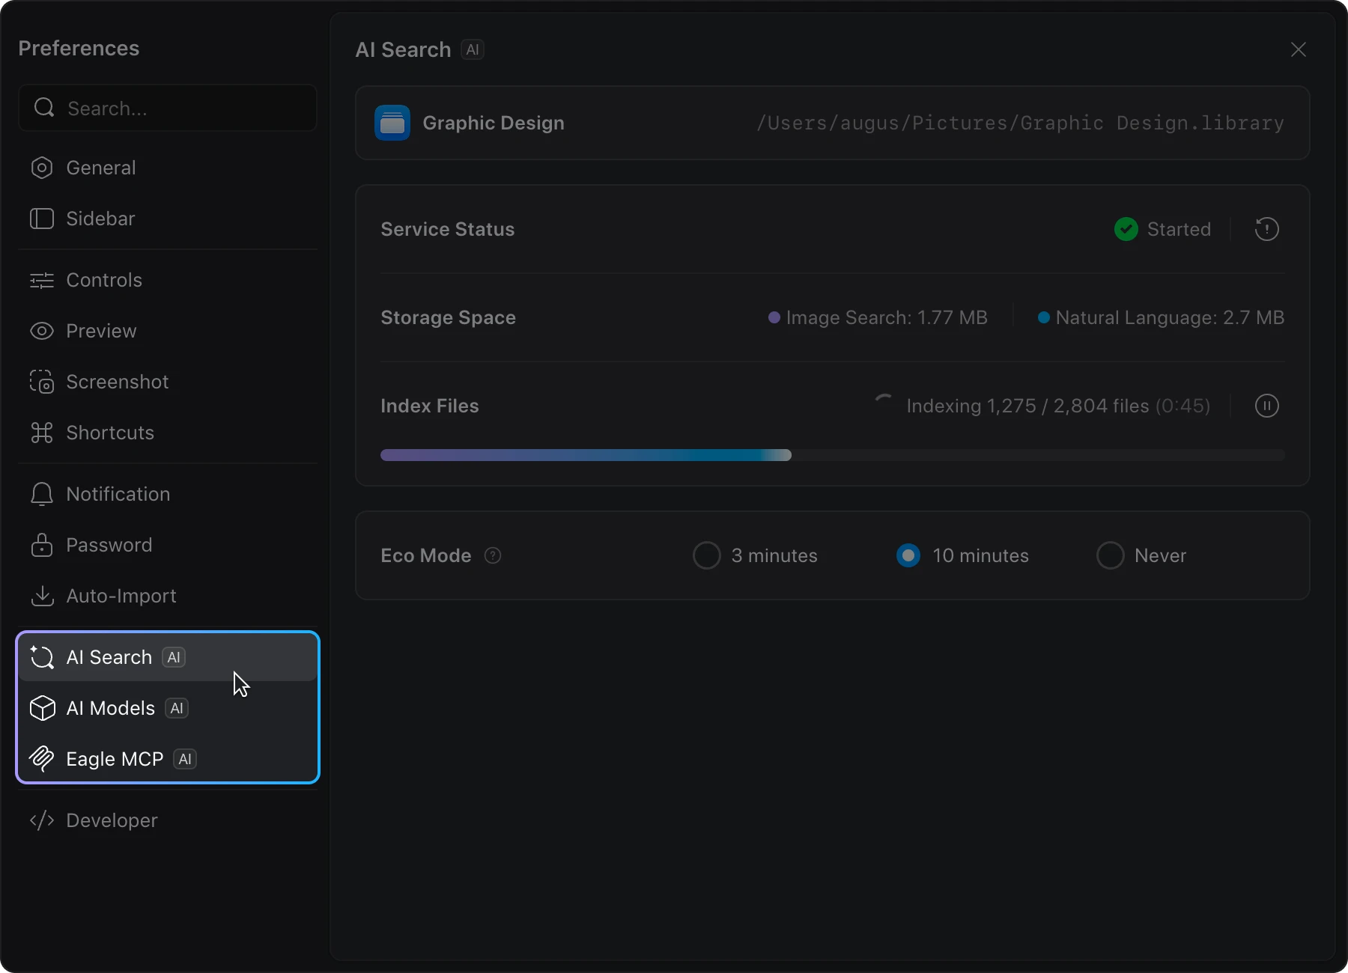This screenshot has height=973, width=1348.
Task: Click the Screenshot icon in sidebar
Action: [x=42, y=382]
